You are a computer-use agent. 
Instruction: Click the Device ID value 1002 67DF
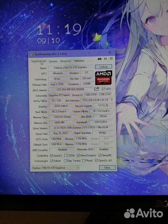pos(98,95)
